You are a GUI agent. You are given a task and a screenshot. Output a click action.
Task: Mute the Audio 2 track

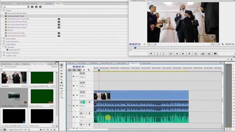click(84, 113)
